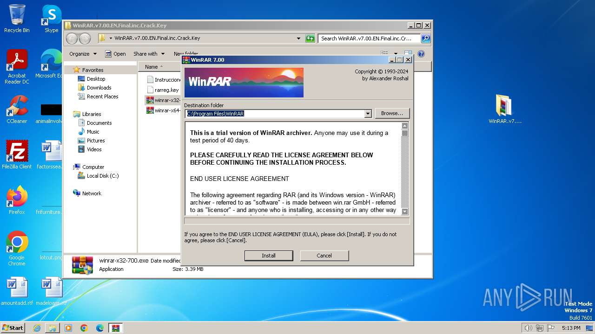Click the license text scrollbar up arrow

click(405, 126)
